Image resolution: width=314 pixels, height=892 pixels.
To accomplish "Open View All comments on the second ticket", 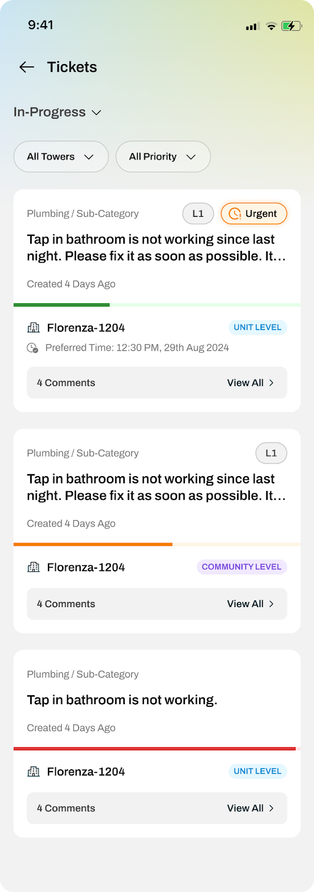I will pos(250,604).
